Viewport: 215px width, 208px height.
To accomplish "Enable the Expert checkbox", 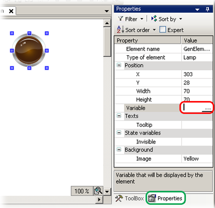I will 162,30.
